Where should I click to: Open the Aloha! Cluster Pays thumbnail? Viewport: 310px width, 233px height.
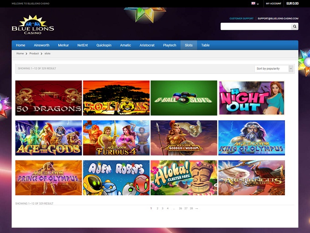[x=184, y=178]
